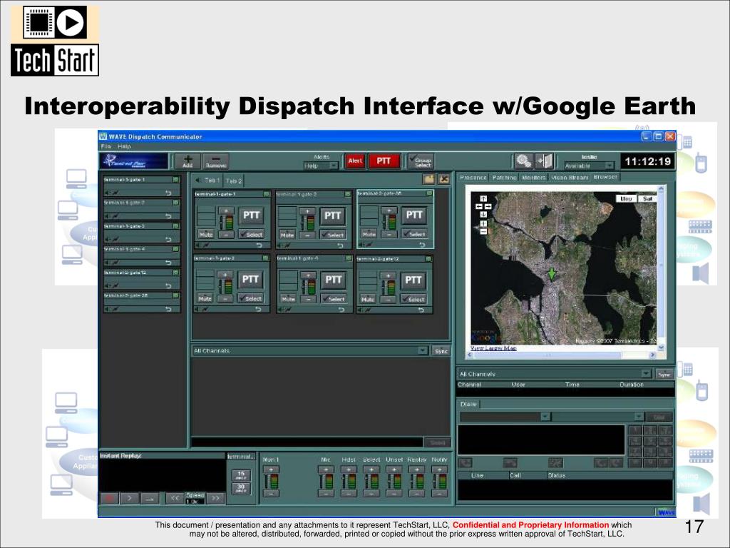
Task: Click the Remove minus toolbar button
Action: [x=215, y=161]
